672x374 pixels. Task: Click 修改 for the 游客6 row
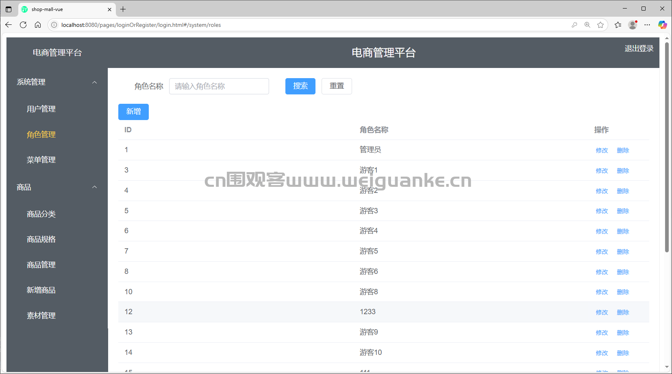pos(602,272)
